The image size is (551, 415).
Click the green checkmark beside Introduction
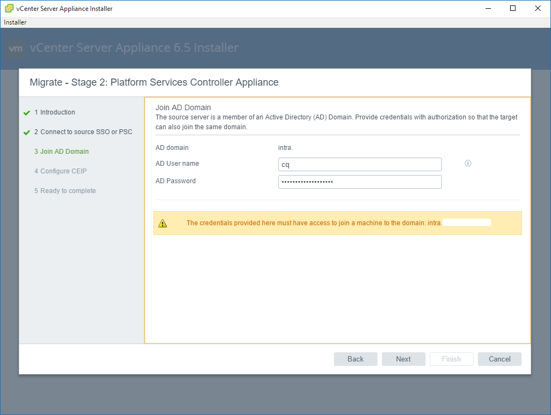pos(27,113)
